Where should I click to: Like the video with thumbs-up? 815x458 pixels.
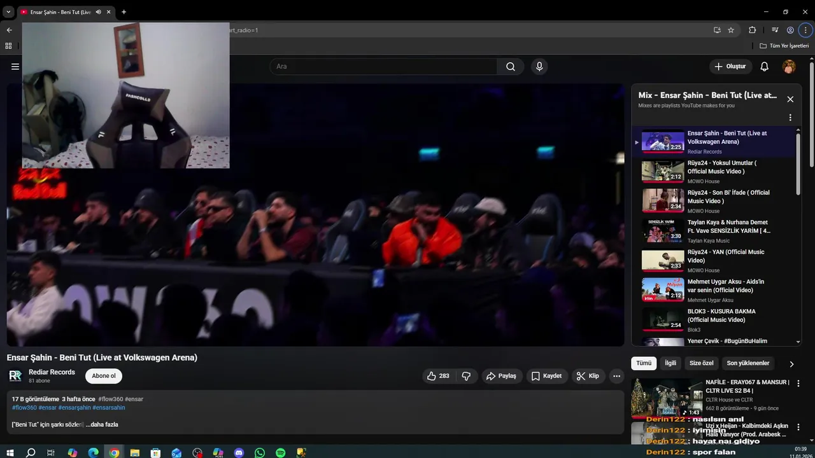click(438, 376)
